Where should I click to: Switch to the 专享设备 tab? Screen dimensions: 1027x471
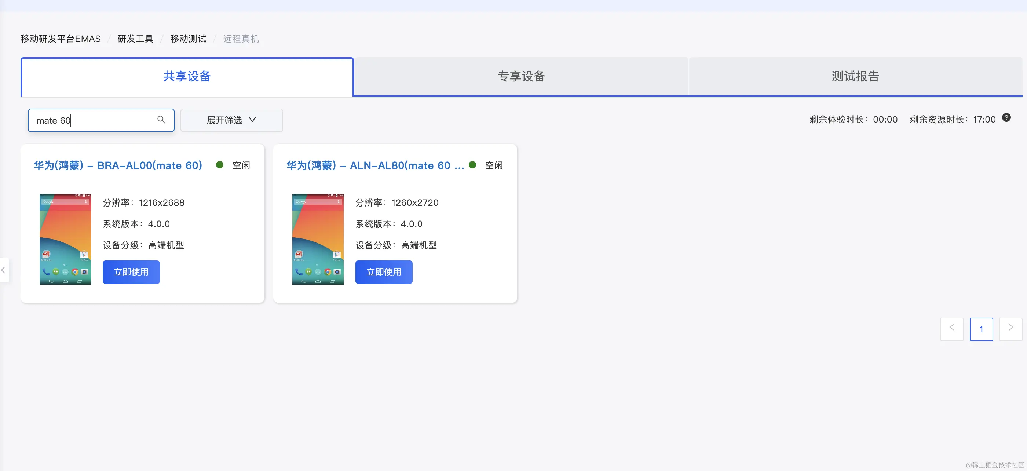521,76
